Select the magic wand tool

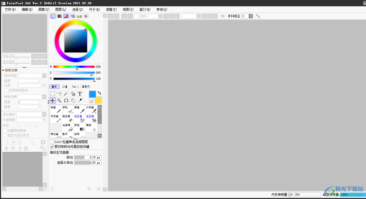tap(66, 94)
